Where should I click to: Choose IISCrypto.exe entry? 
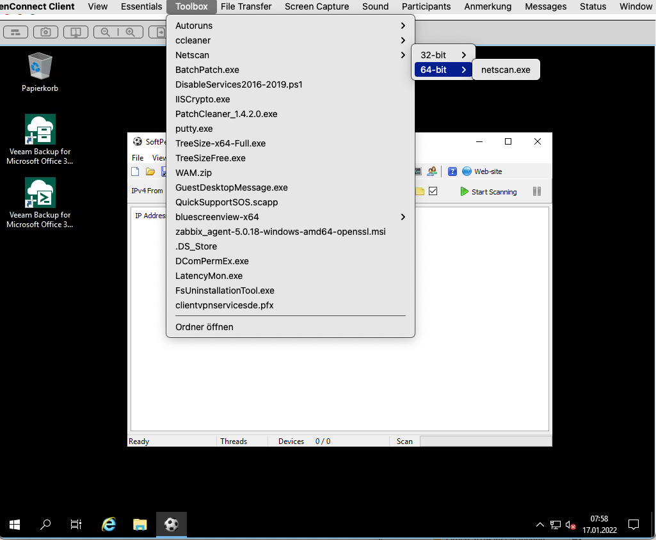[x=291, y=99]
